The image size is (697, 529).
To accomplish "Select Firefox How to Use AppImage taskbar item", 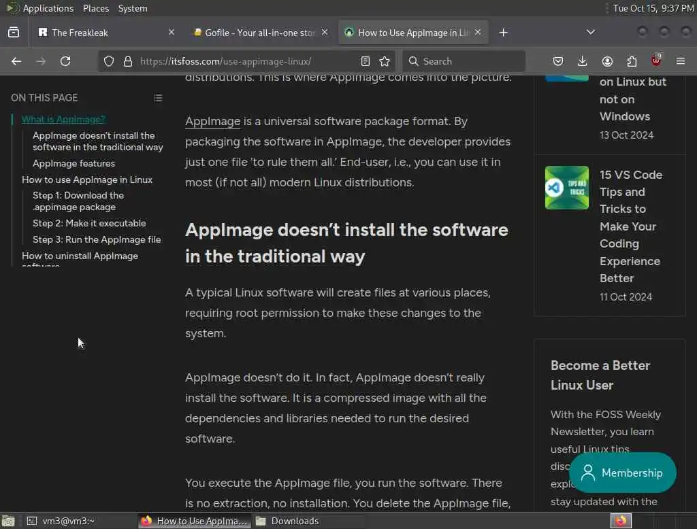I will 194,521.
